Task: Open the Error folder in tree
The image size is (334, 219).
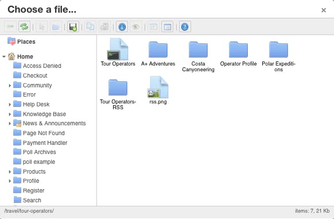Action: tap(24, 94)
